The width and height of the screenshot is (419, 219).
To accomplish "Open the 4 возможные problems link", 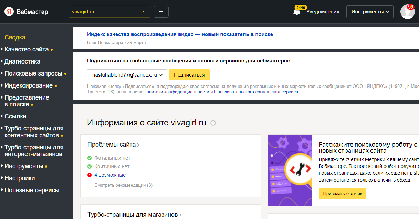I will tap(110, 175).
